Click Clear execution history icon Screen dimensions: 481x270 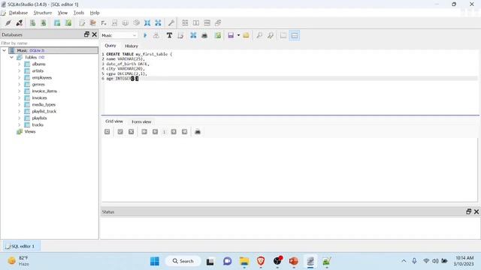180,35
